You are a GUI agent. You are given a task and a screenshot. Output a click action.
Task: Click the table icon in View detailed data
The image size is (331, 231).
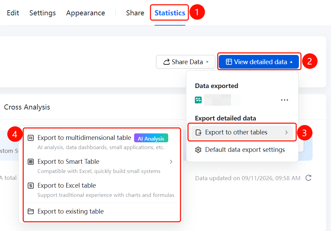(x=229, y=62)
